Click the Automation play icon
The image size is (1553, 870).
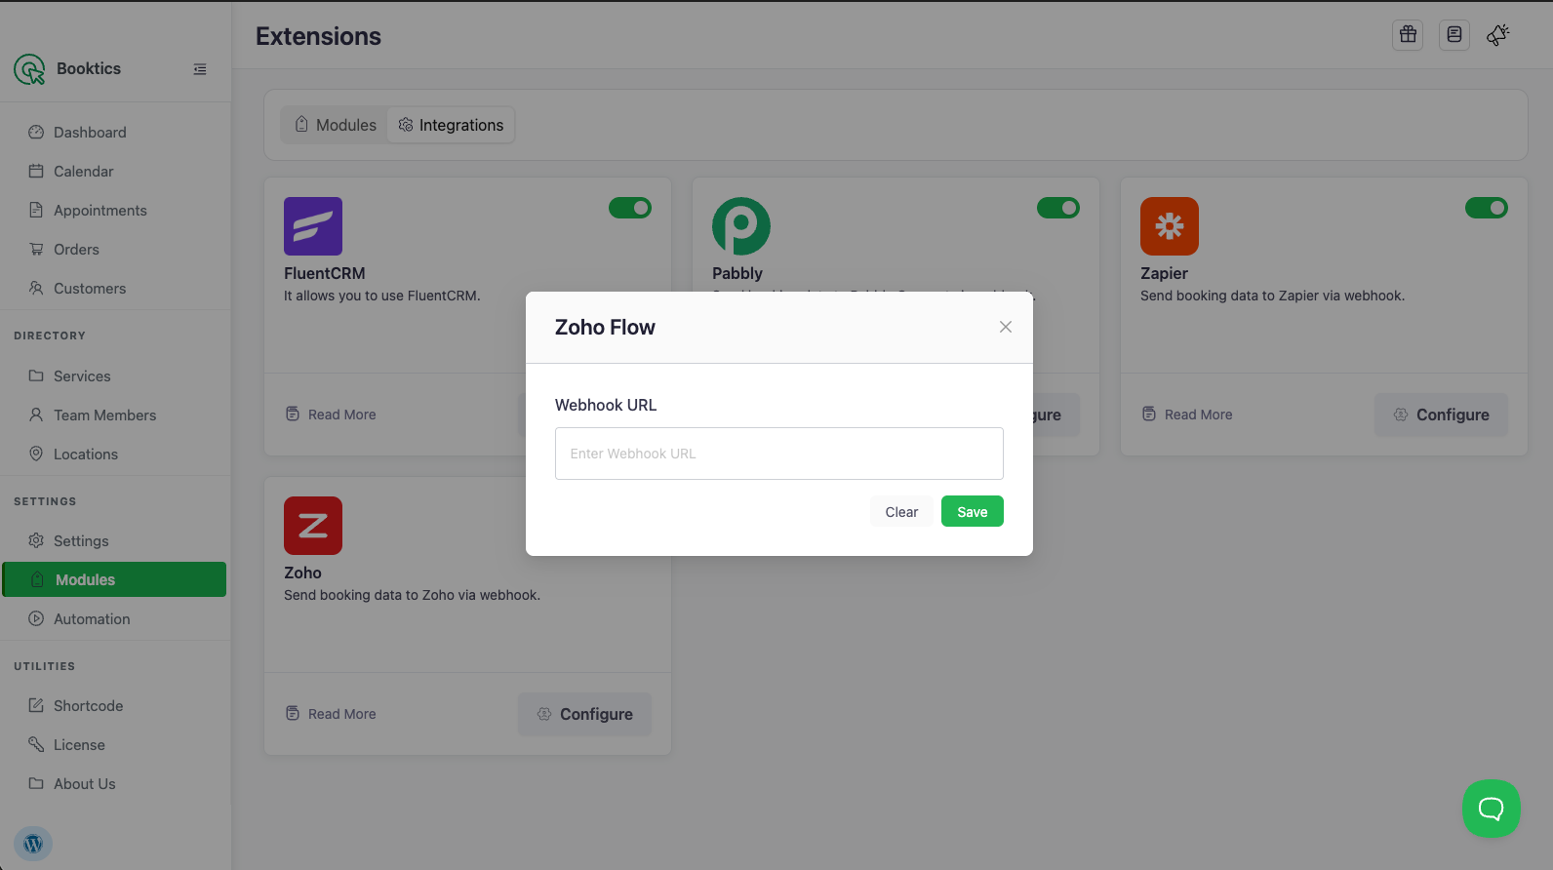tap(36, 619)
